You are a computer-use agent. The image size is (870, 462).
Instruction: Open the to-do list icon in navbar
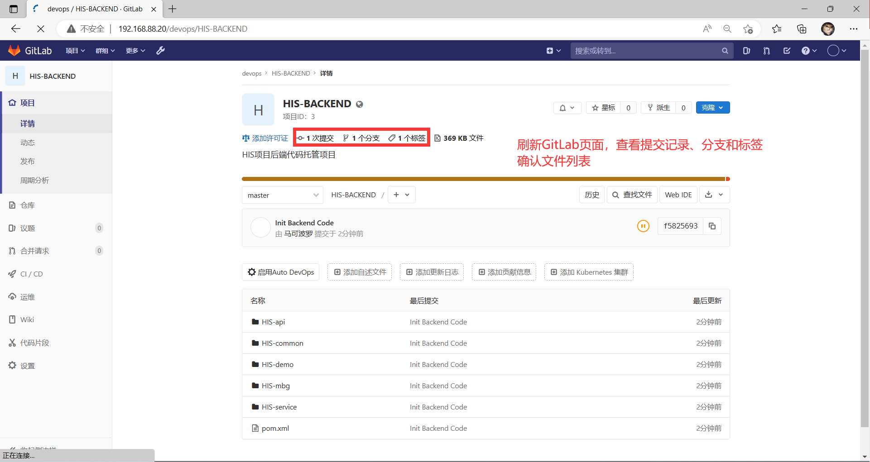(x=787, y=51)
